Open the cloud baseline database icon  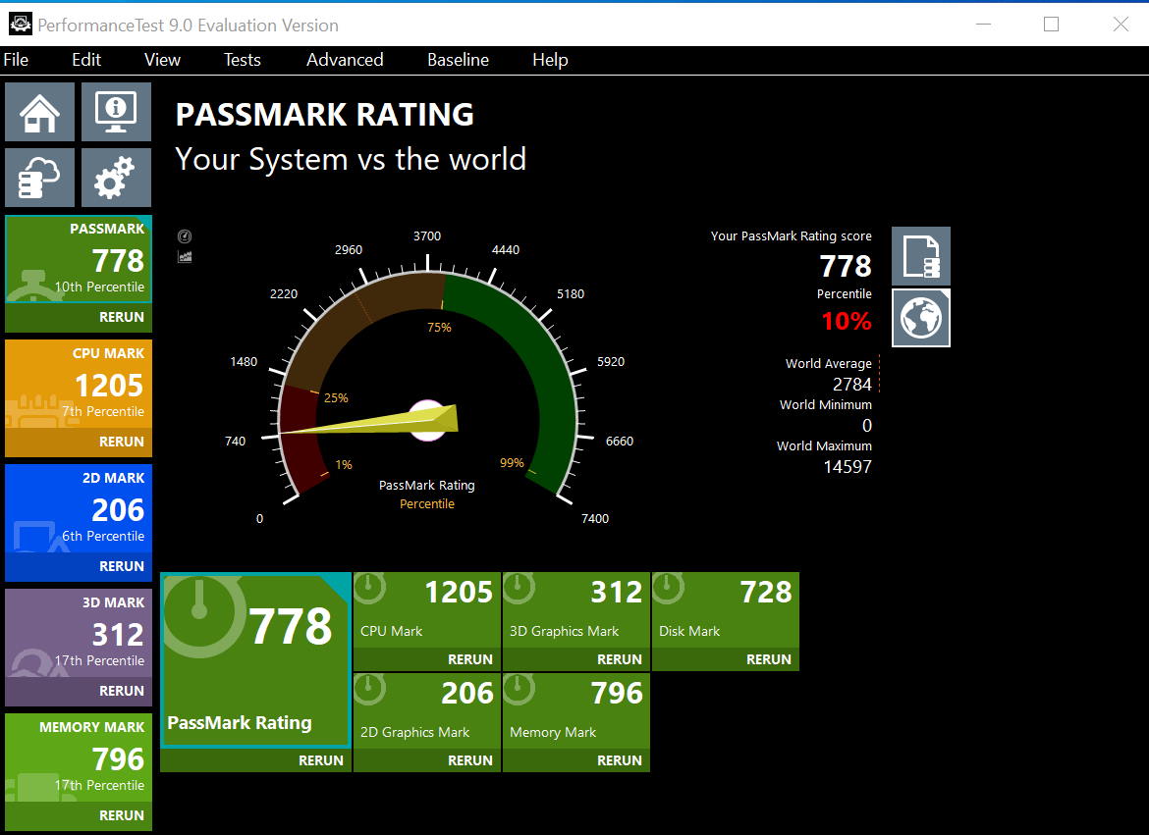pyautogui.click(x=39, y=178)
